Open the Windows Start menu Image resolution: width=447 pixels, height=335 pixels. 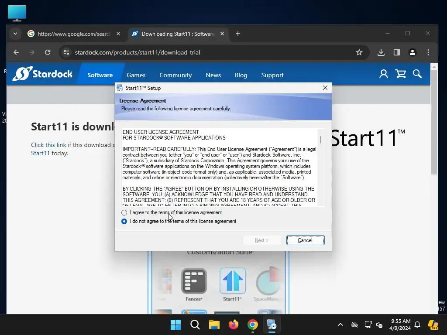(x=175, y=325)
